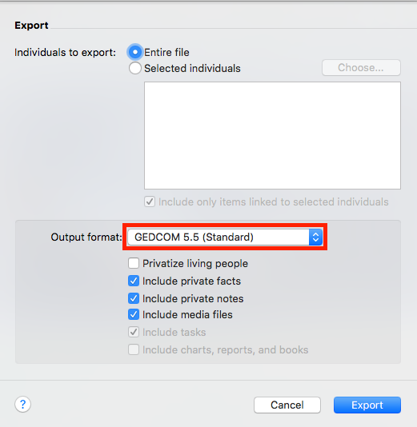
Task: Toggle the grayed Include tasks checkbox
Action: 134,332
